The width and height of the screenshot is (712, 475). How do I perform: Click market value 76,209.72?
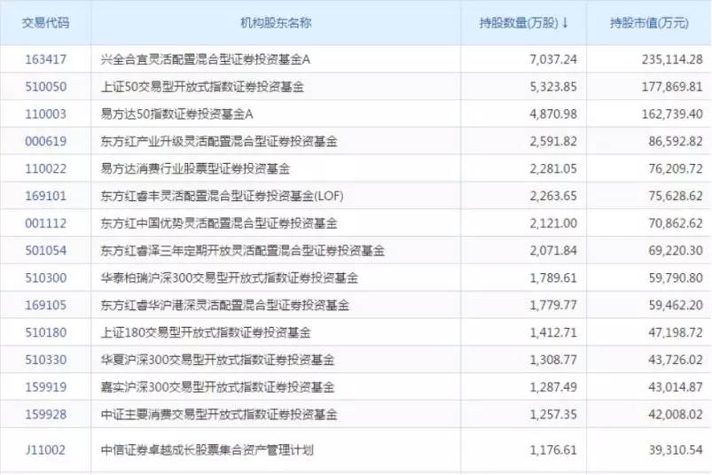click(676, 168)
